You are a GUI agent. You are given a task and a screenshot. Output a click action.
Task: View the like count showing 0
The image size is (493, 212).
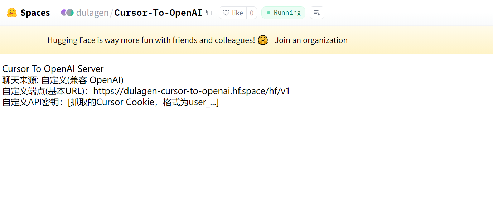click(252, 13)
